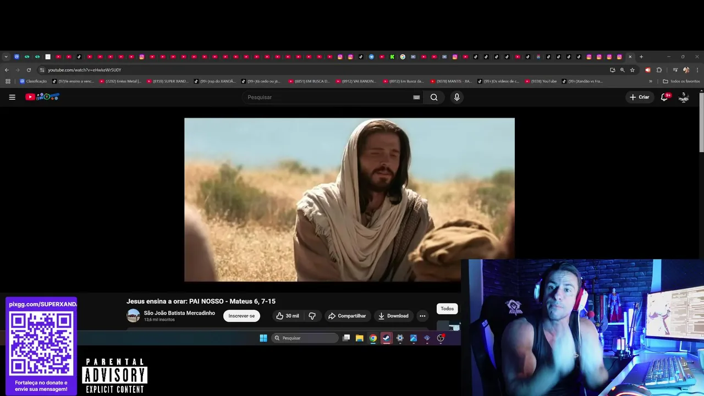Open the apps grid in bookmarks bar
The height and width of the screenshot is (396, 704).
pos(8,81)
